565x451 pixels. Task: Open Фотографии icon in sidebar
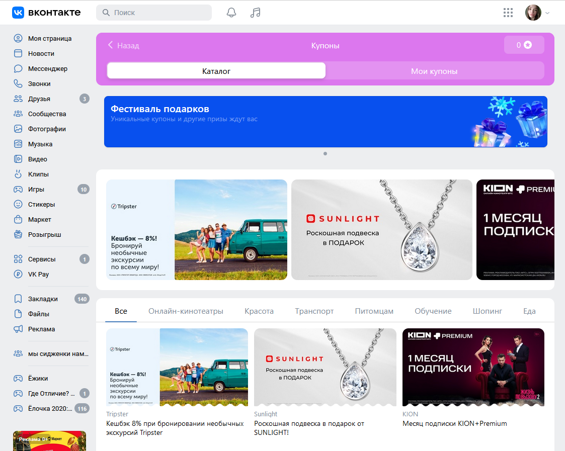18,129
